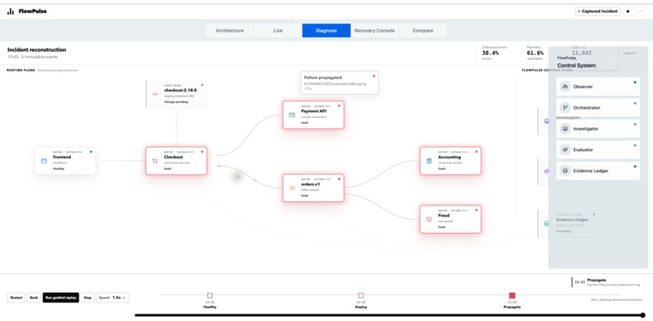Select the Deploy timeline marker
The image size is (653, 321).
(361, 296)
